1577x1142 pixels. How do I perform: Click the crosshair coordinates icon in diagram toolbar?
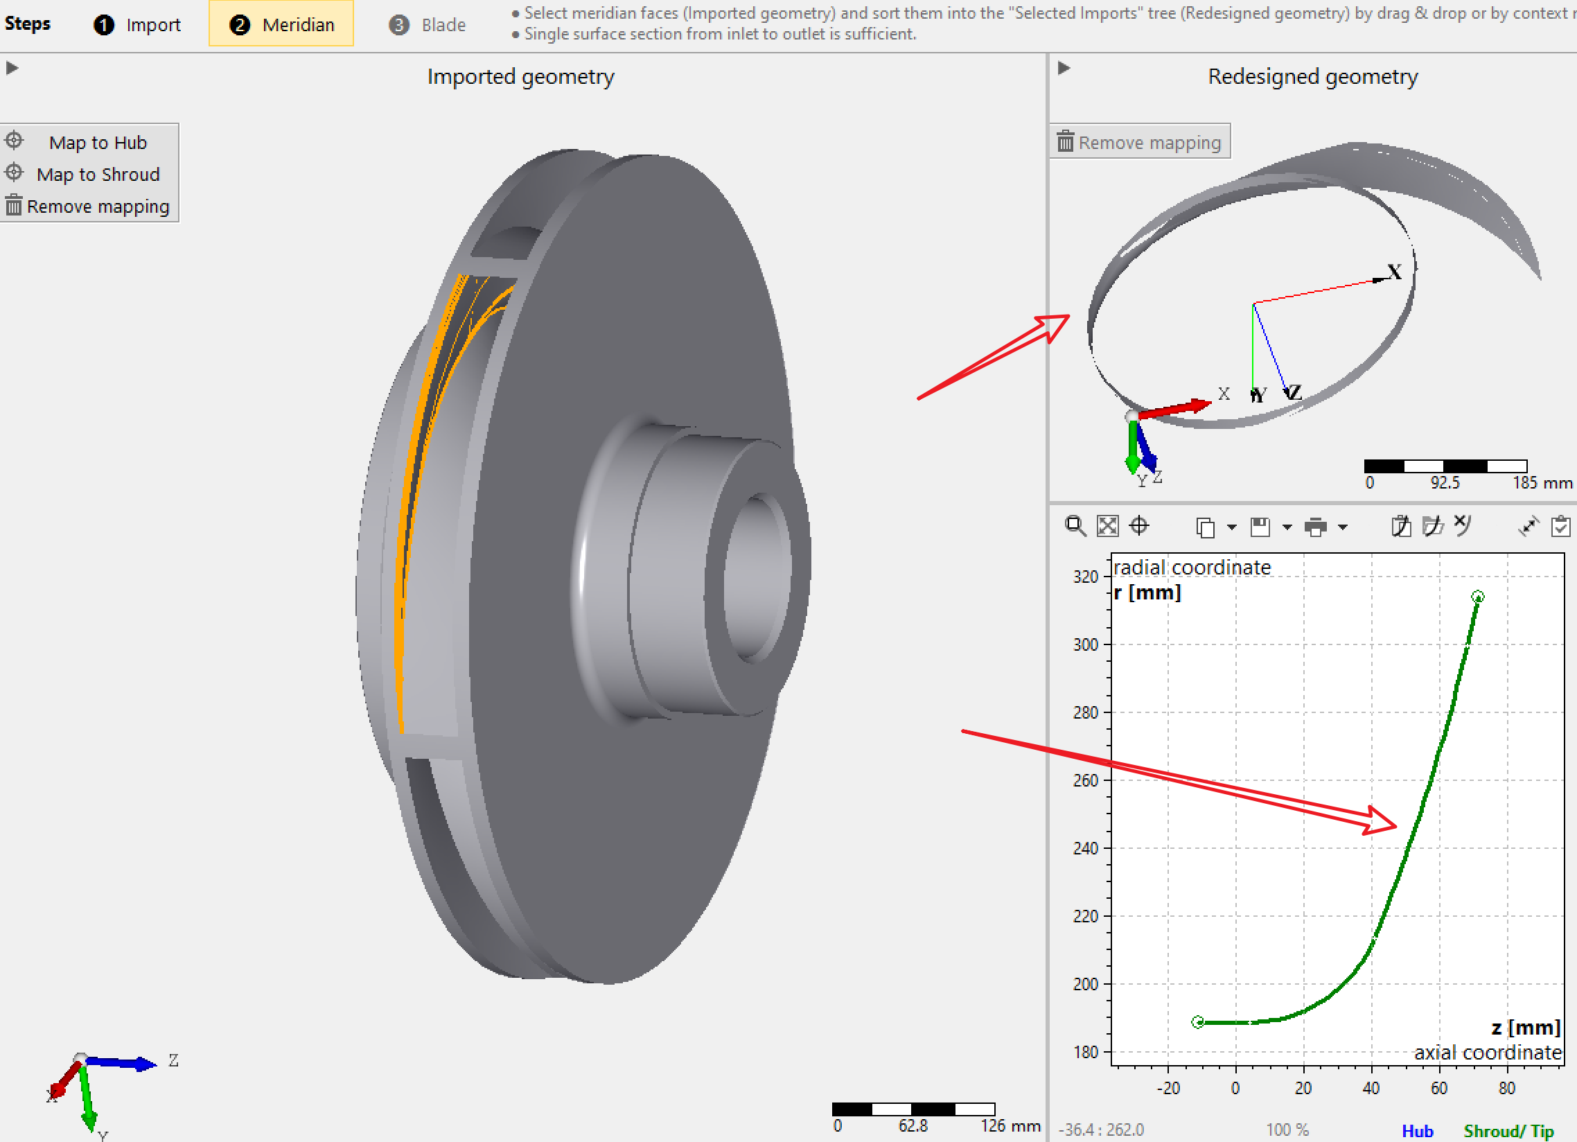pyautogui.click(x=1139, y=526)
